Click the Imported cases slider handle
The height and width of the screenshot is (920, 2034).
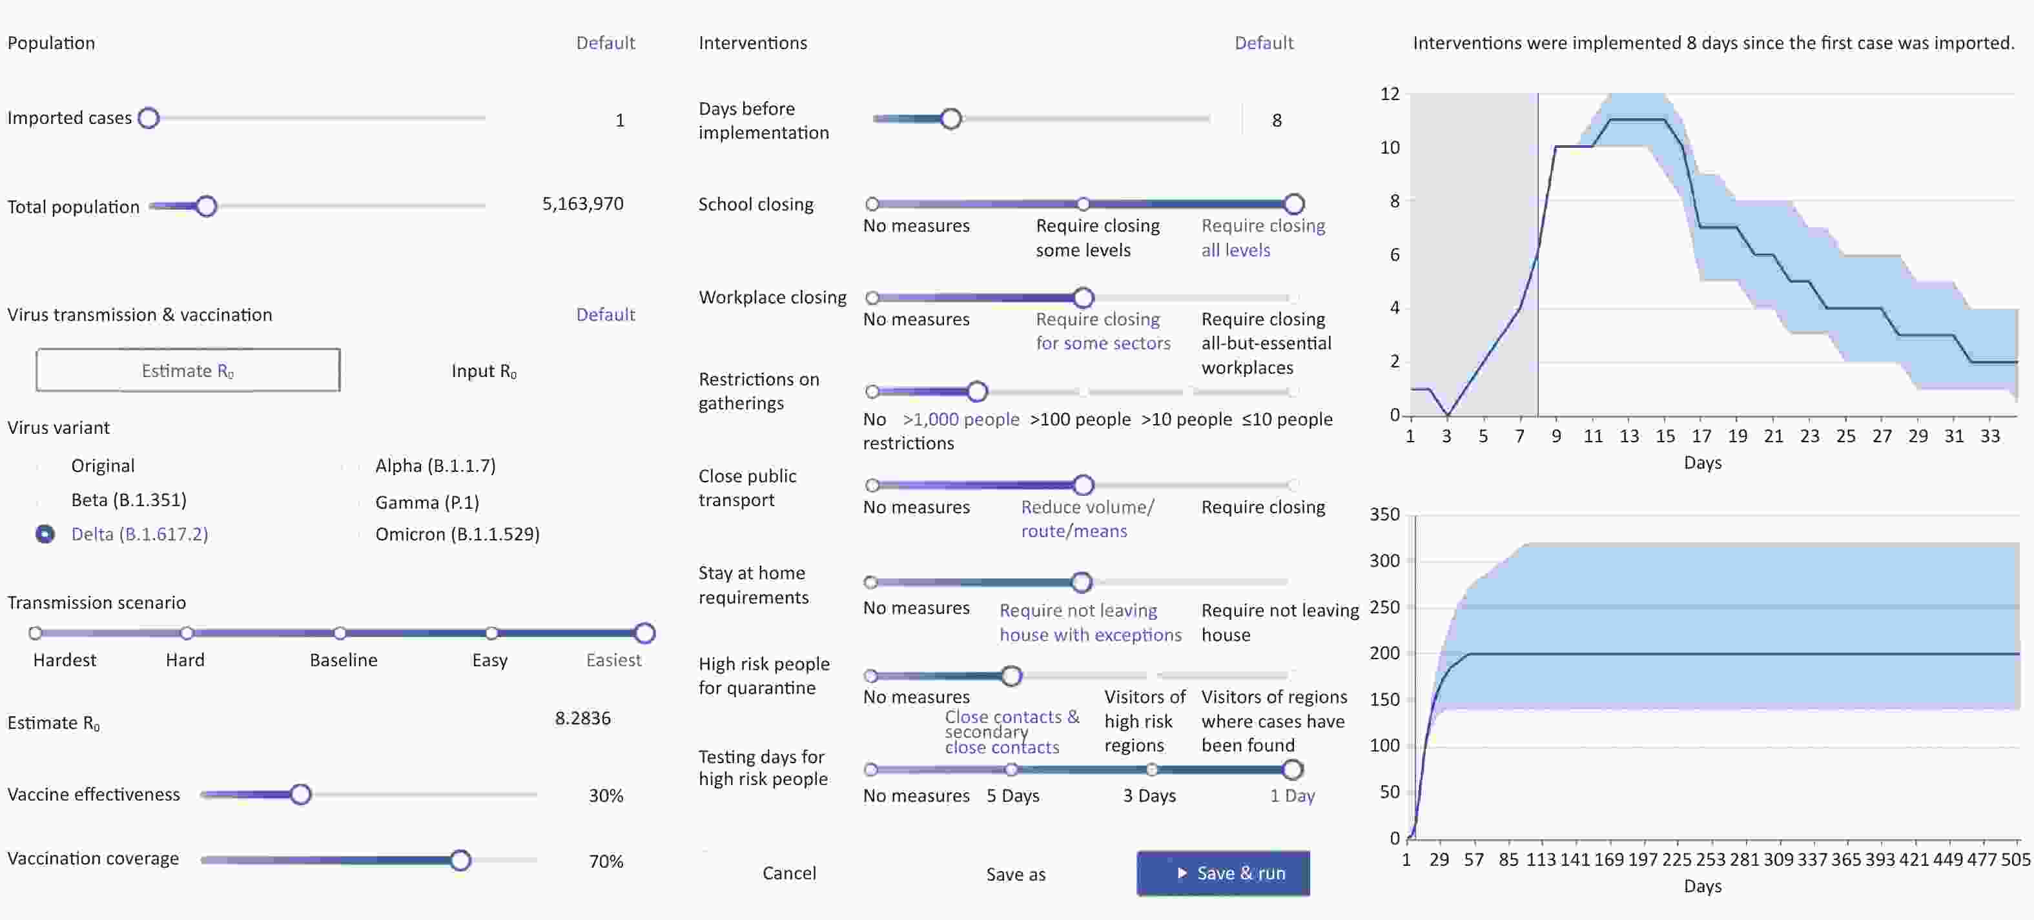149,118
